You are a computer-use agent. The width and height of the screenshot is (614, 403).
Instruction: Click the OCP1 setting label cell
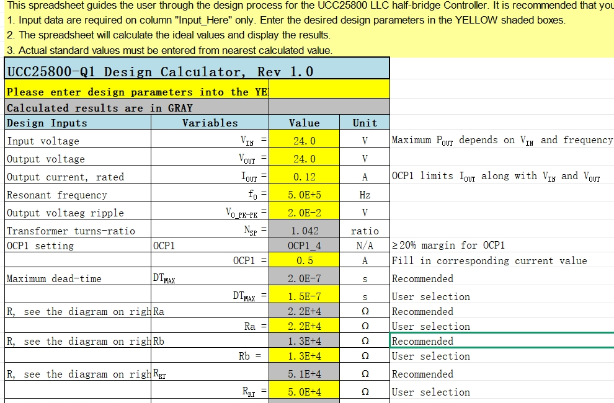pyautogui.click(x=78, y=245)
